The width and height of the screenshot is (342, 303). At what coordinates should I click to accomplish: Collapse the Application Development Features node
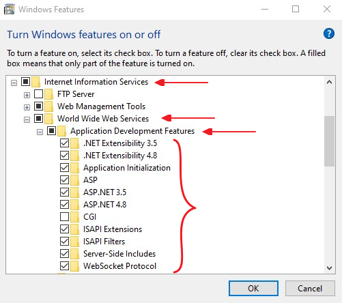point(40,132)
